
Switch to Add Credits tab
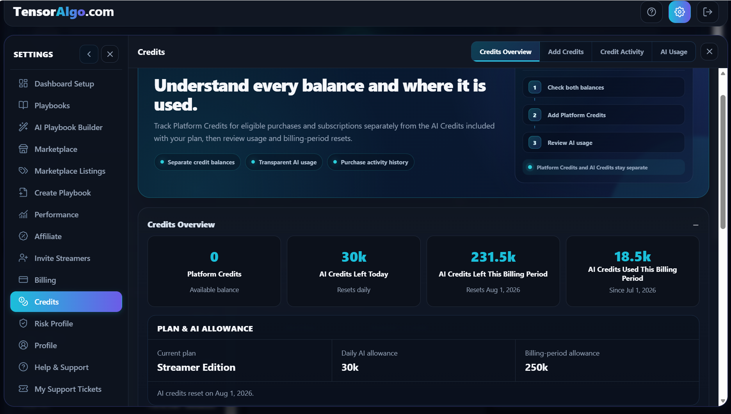click(566, 52)
